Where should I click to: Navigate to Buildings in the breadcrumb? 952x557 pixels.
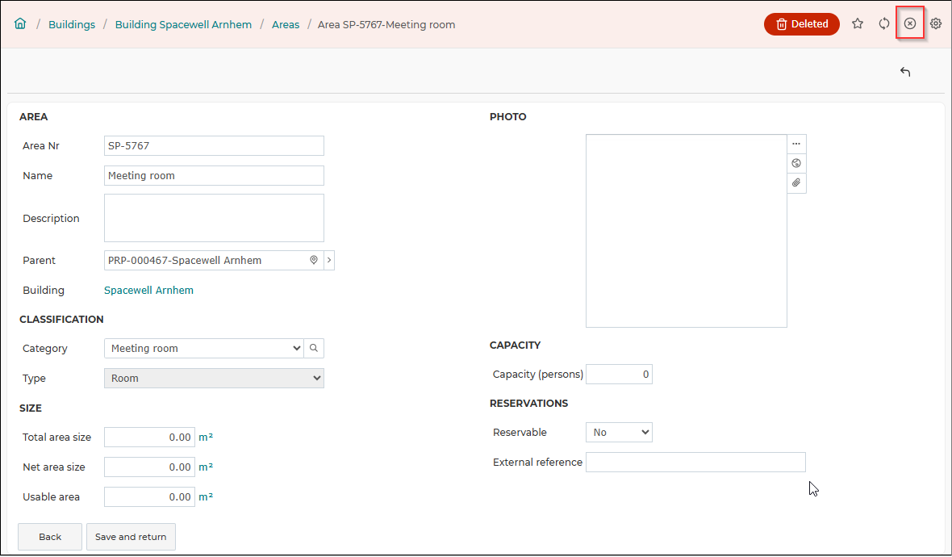coord(72,24)
